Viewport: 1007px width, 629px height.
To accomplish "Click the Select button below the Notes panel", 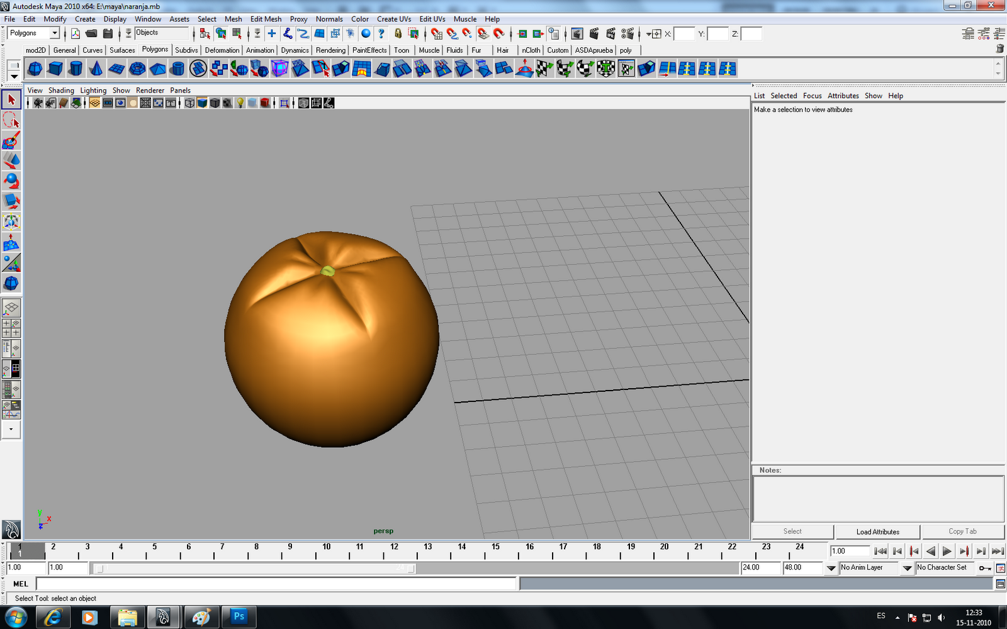I will point(792,531).
